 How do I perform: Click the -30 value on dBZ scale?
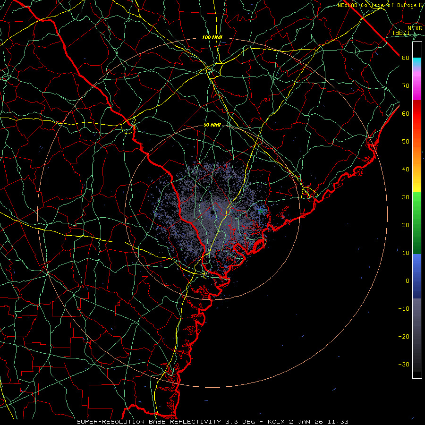[x=404, y=364]
